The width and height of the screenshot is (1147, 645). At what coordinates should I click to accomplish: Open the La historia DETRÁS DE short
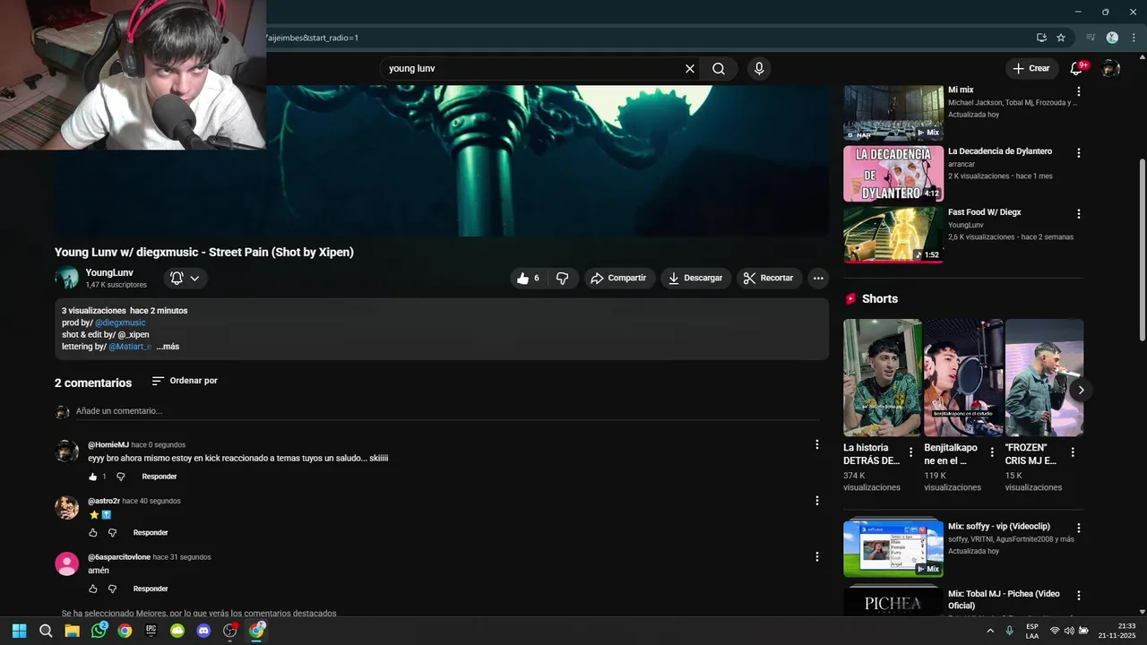[882, 378]
